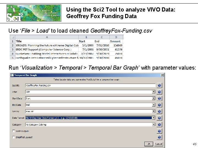Close the Temporal Bar Graph dialog
Viewport: 198px width, 148px height.
[162, 75]
